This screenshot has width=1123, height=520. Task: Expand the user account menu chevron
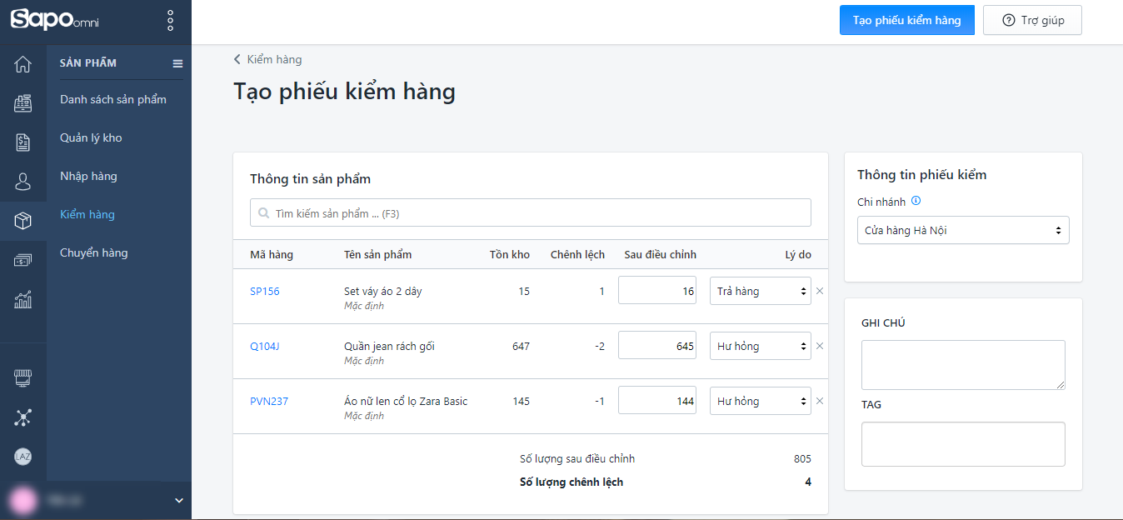[178, 501]
